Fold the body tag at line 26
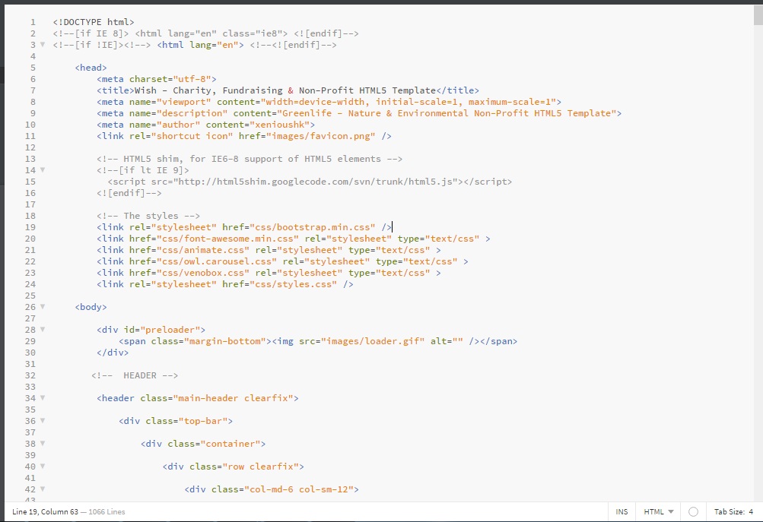This screenshot has width=763, height=522. 43,307
